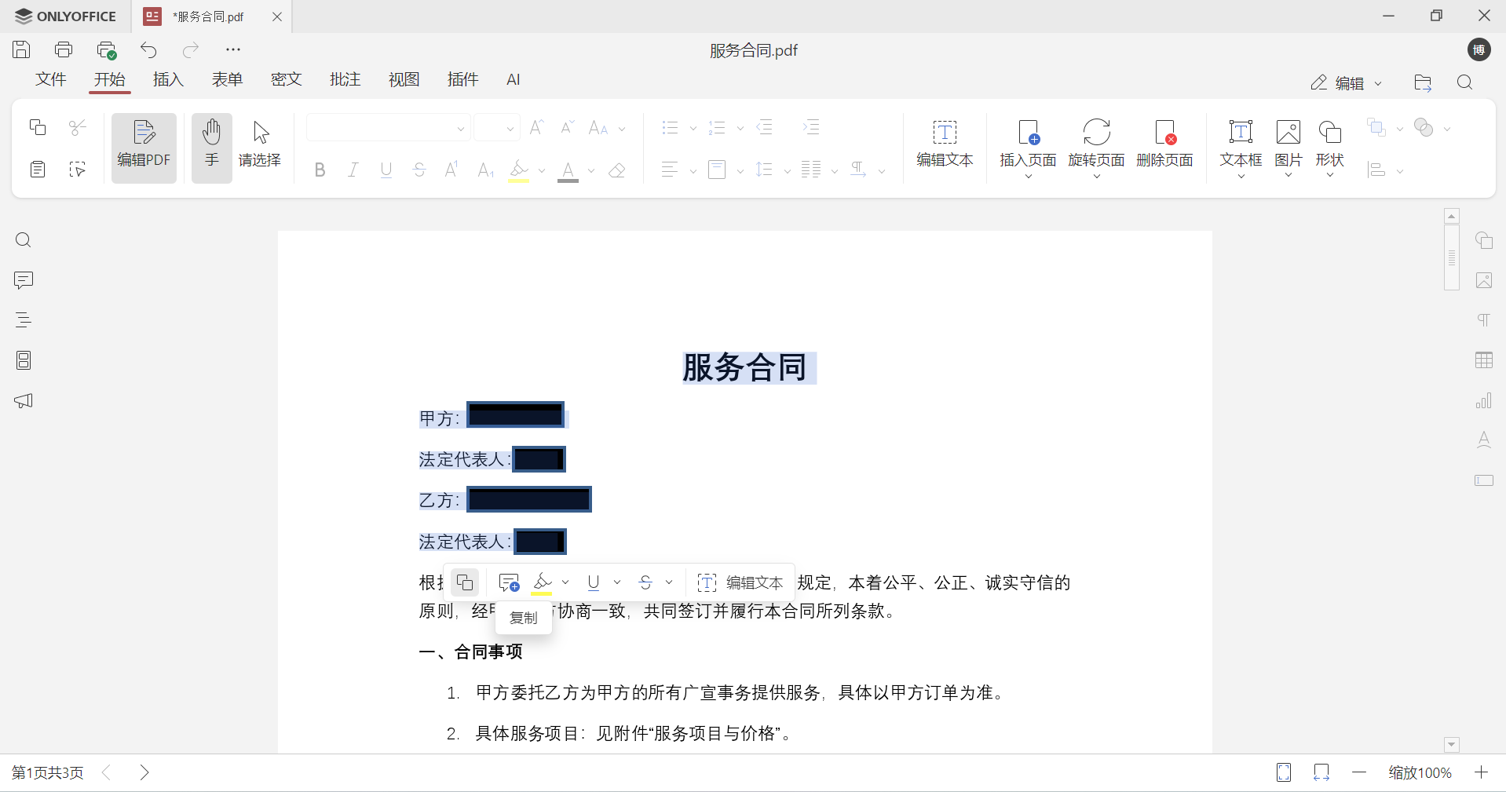Enable the Hand tool
This screenshot has height=792, width=1506.
click(x=211, y=148)
